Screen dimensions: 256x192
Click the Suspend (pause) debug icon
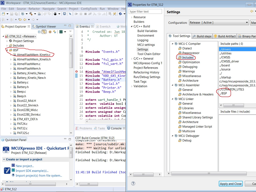(81, 14)
